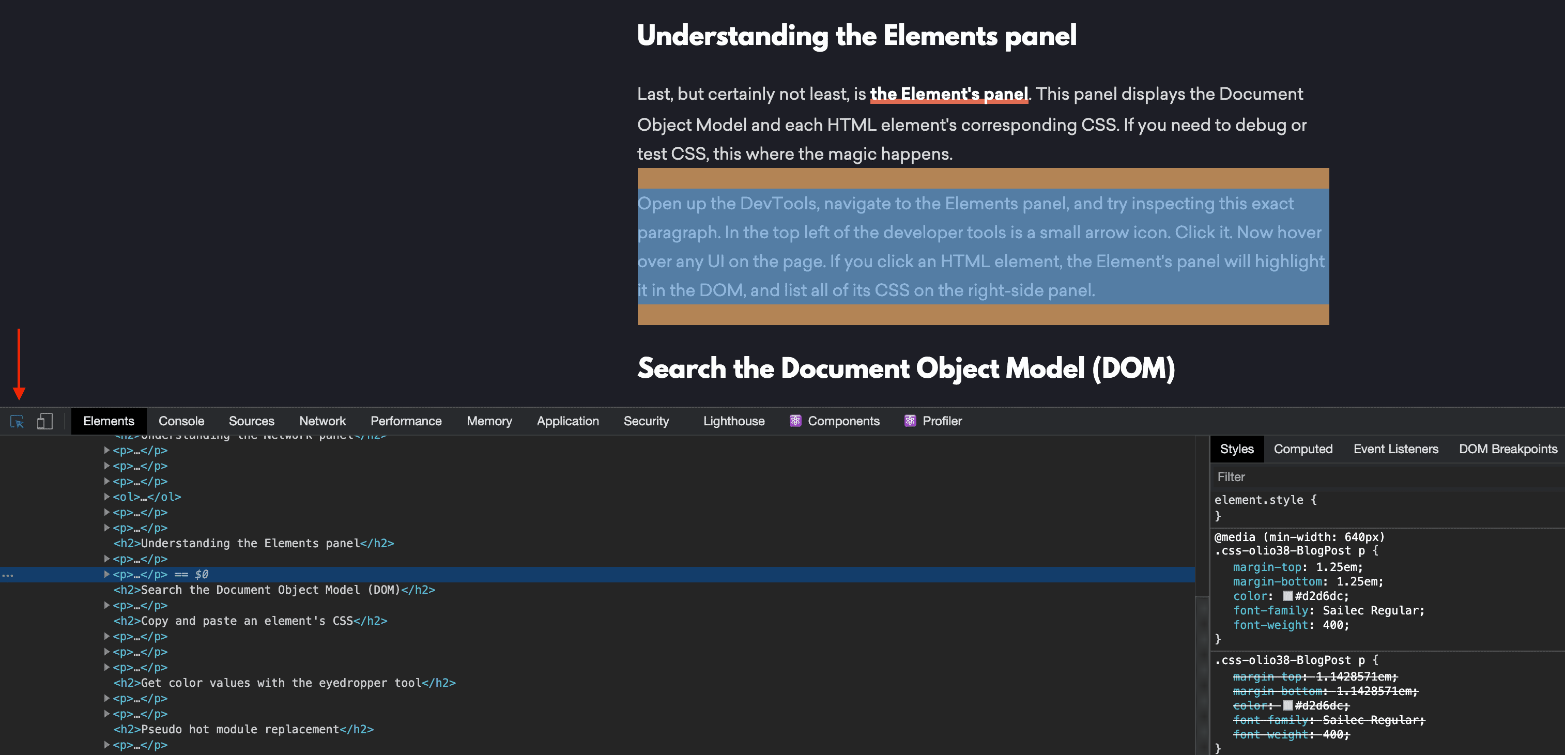
Task: Open the Console tab
Action: (x=181, y=421)
